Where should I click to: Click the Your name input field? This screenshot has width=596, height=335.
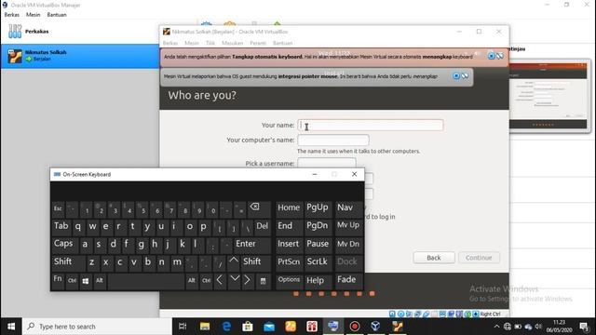[371, 126]
